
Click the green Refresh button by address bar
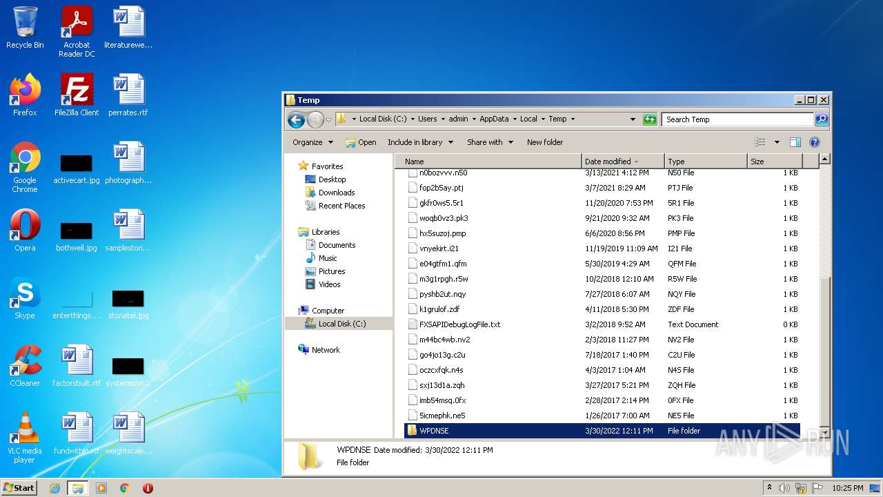650,119
